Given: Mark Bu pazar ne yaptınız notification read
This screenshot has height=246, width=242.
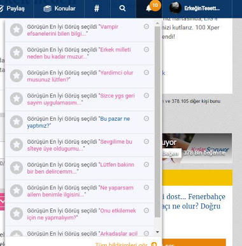Looking at the screenshot, I should [146, 118].
